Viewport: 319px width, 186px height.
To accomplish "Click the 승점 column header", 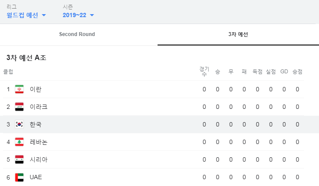I will tap(298, 72).
